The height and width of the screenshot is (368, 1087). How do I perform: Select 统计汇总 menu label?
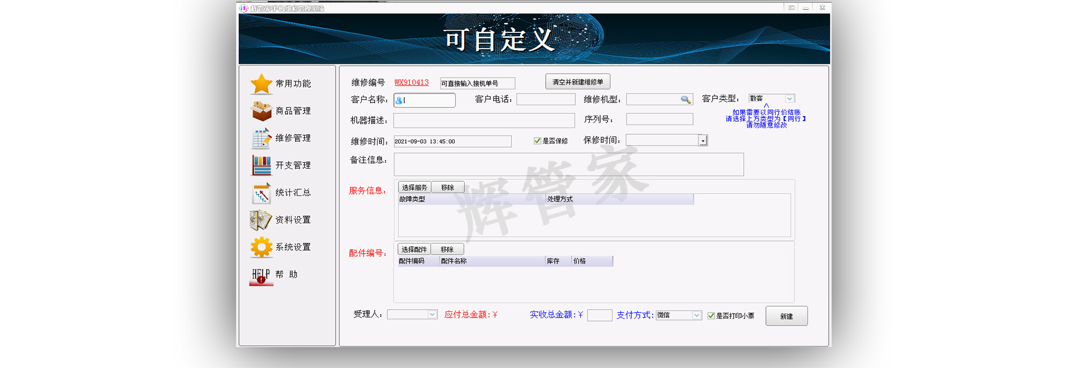click(x=293, y=192)
